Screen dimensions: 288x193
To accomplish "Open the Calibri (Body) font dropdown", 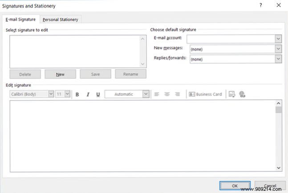I will point(51,94).
